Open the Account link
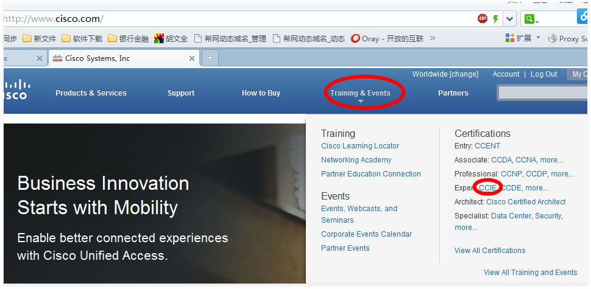591x289 pixels. click(x=506, y=74)
